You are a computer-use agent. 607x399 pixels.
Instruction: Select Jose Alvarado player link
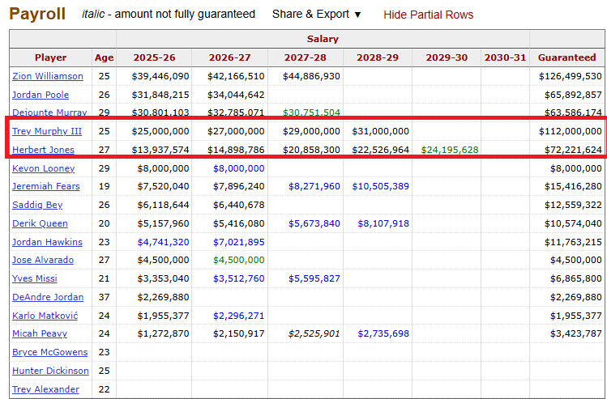pyautogui.click(x=43, y=260)
